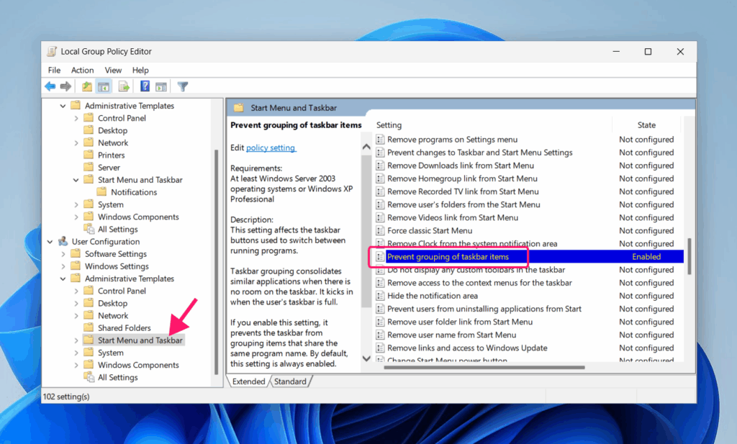Image resolution: width=737 pixels, height=444 pixels.
Task: Open the File menu
Action: point(54,70)
